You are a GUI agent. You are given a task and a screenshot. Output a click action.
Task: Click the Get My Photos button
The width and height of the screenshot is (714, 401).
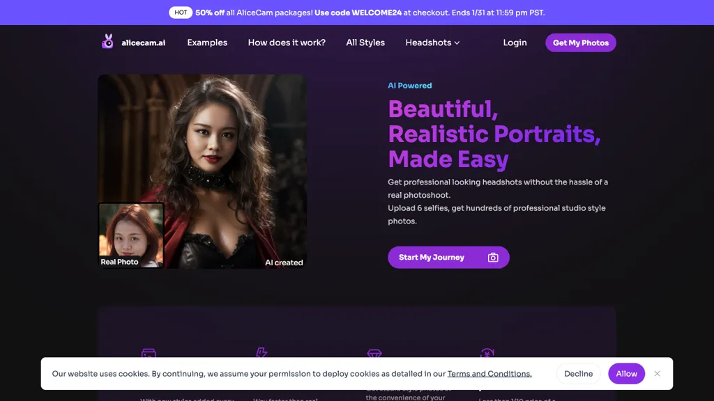click(x=580, y=42)
